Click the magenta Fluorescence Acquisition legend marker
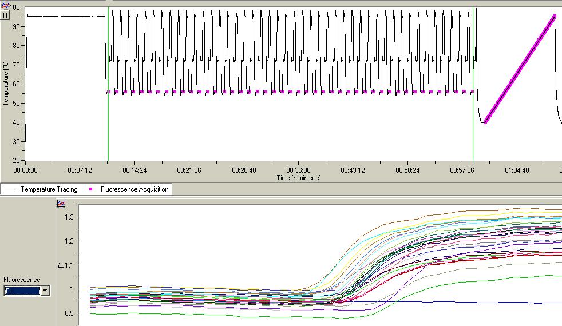This screenshot has height=326, width=562. (90, 189)
